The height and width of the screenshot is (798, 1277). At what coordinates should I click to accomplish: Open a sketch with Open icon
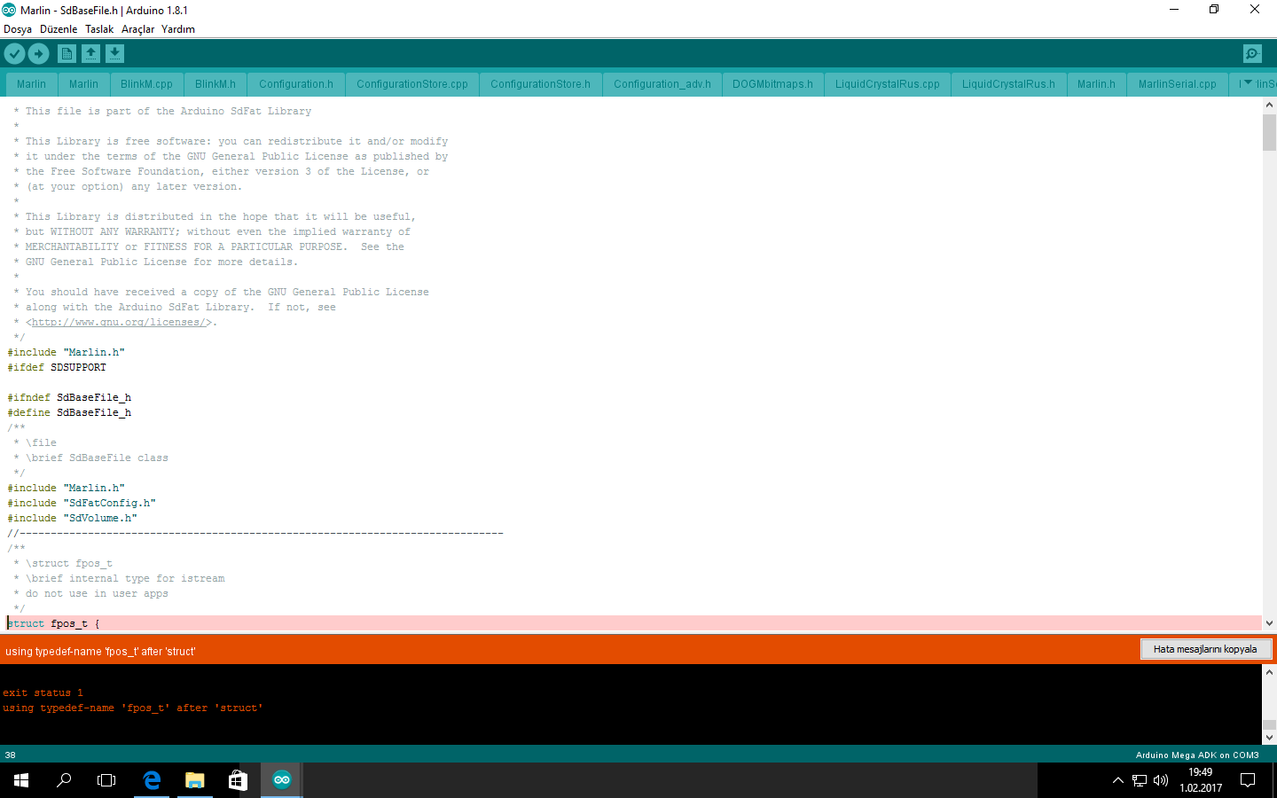pyautogui.click(x=90, y=54)
